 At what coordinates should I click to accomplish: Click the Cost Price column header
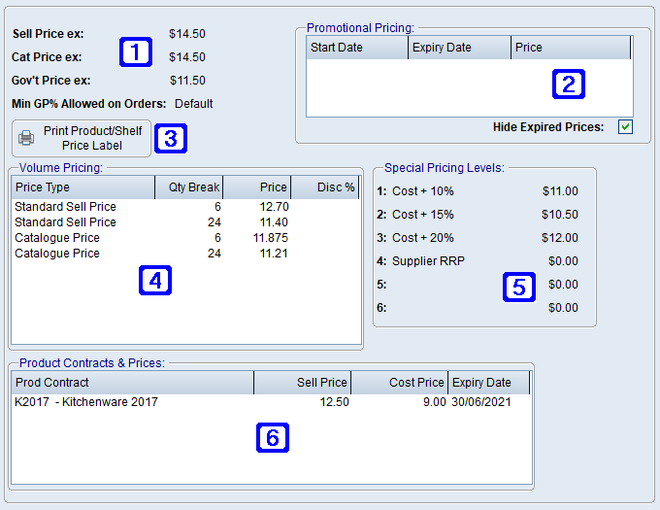[x=400, y=383]
